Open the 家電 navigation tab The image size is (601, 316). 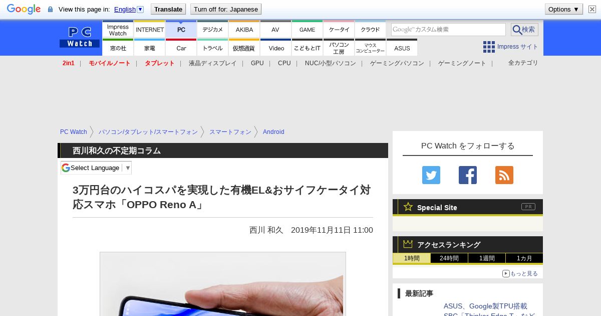point(150,48)
